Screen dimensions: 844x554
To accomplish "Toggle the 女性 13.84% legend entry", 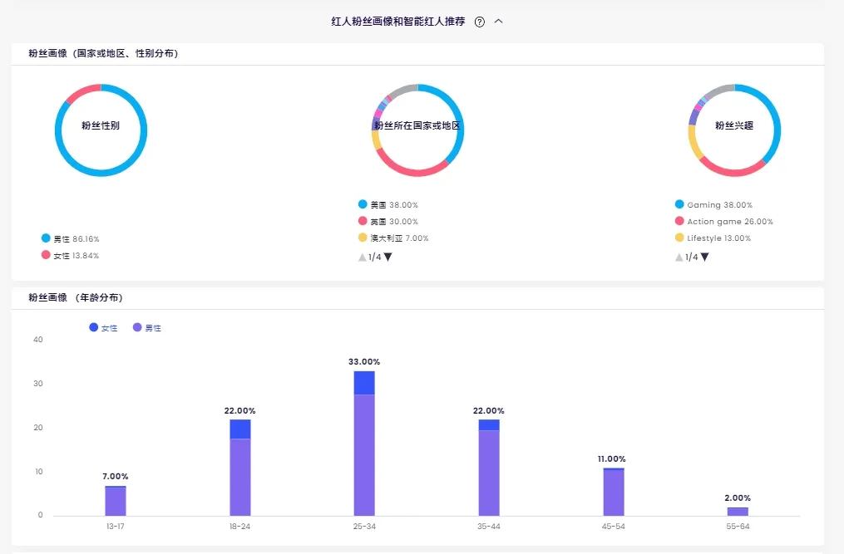I will click(71, 255).
